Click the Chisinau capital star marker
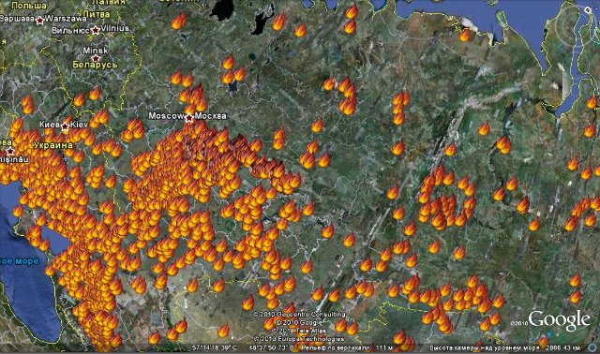 click(x=10, y=151)
